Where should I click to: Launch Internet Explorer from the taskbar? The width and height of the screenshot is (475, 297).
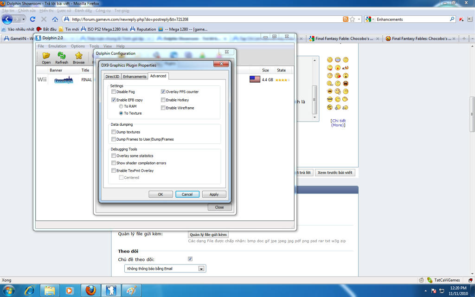29,291
